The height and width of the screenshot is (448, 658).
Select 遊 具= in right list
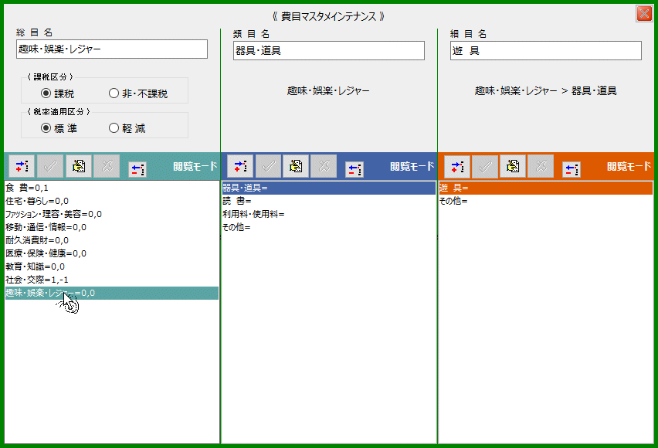[x=546, y=188]
